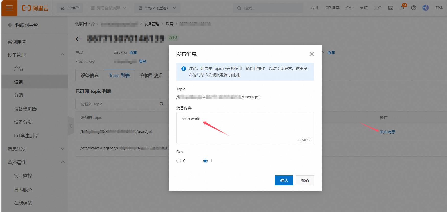
Task: Select 设备 in sidebar
Action: [34, 82]
